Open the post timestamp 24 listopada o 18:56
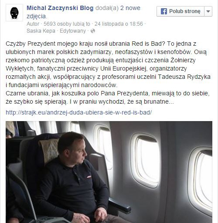This screenshot has height=223, width=218. pos(119,24)
